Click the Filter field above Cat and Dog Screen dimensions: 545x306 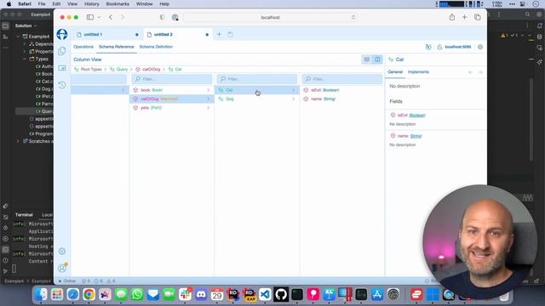point(257,79)
